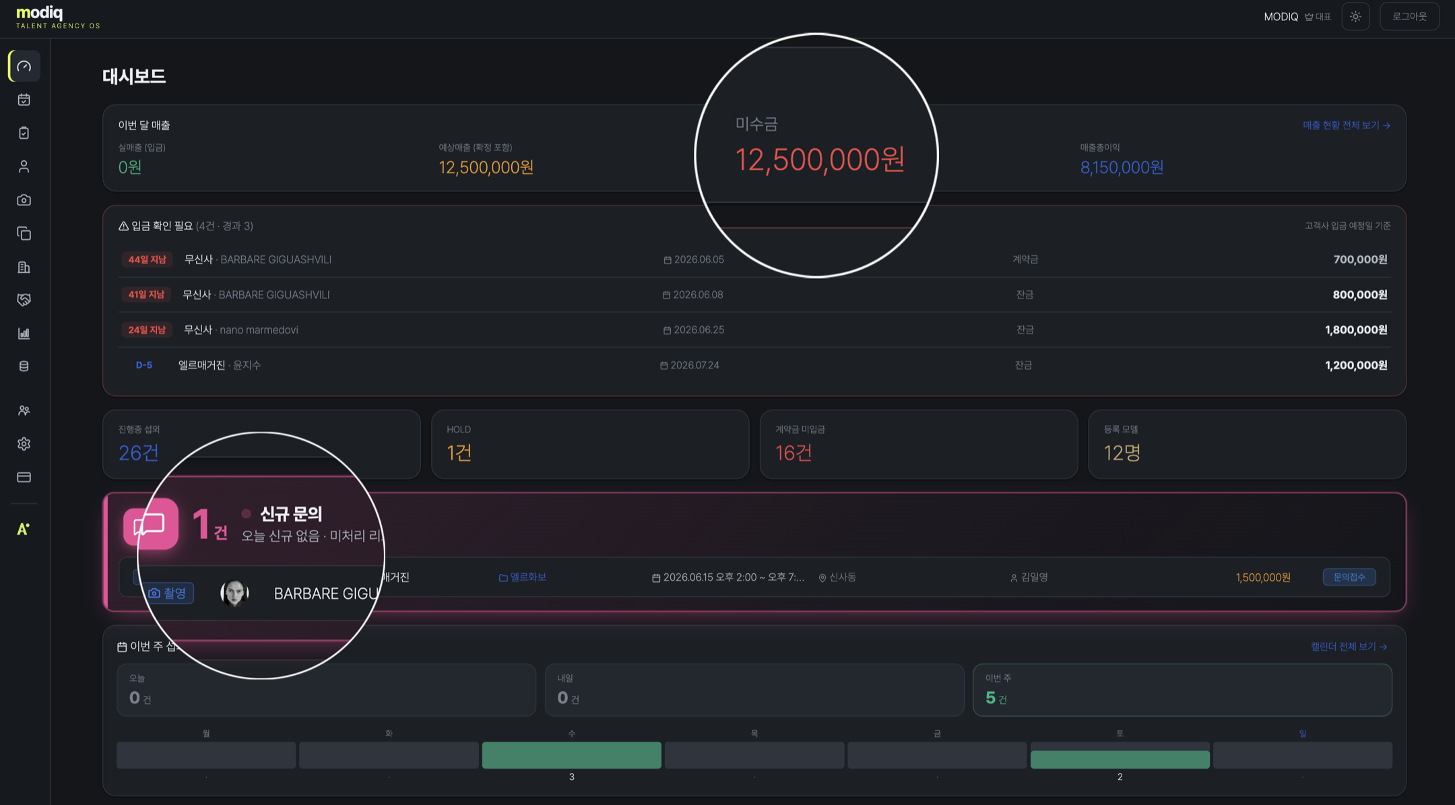Select the 이번 주 5건 summary card
The width and height of the screenshot is (1455, 805).
(x=1182, y=690)
